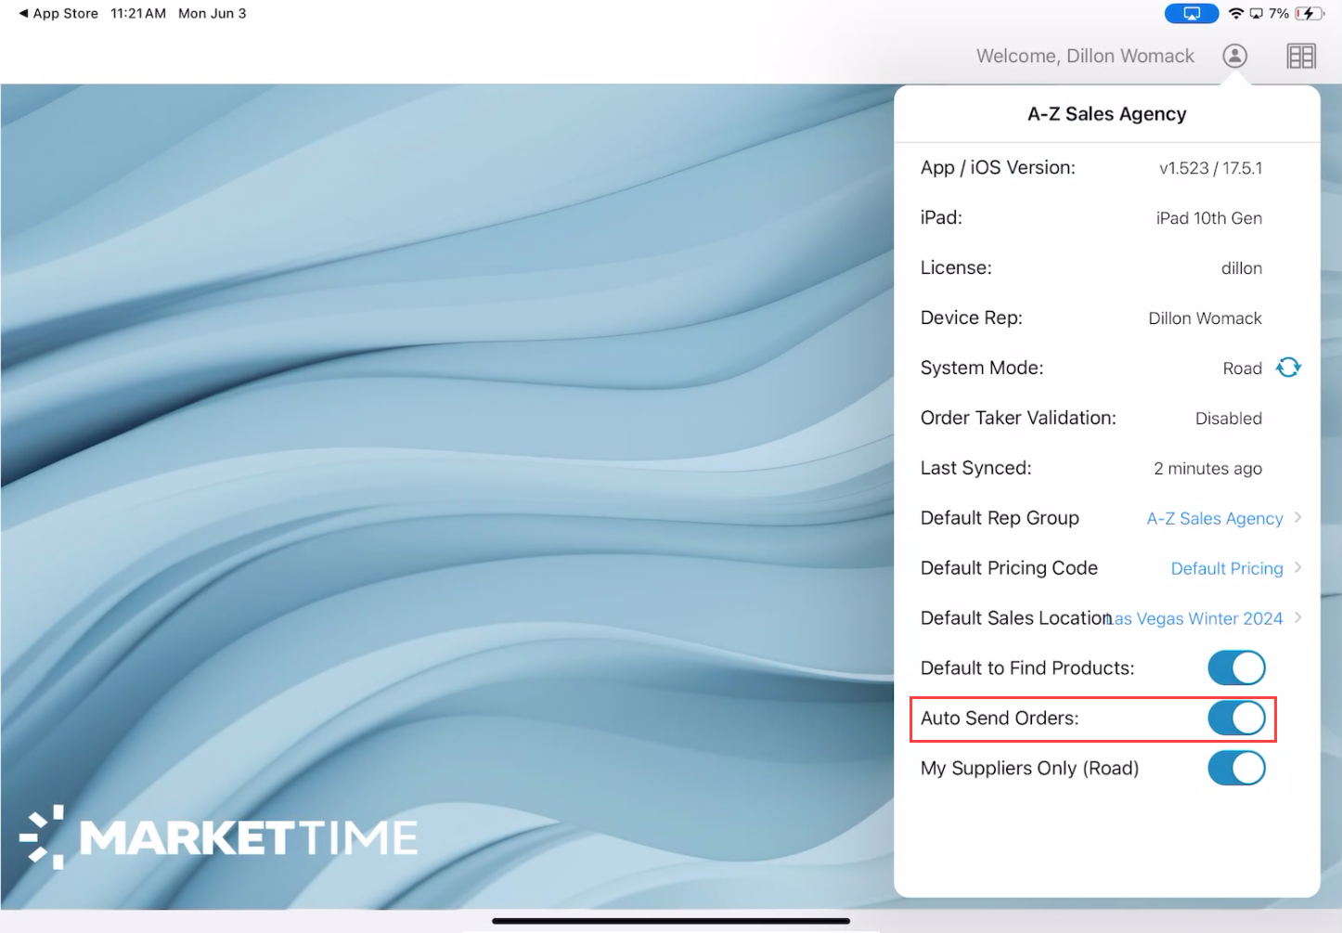Tap the battery charging icon

click(x=1310, y=14)
